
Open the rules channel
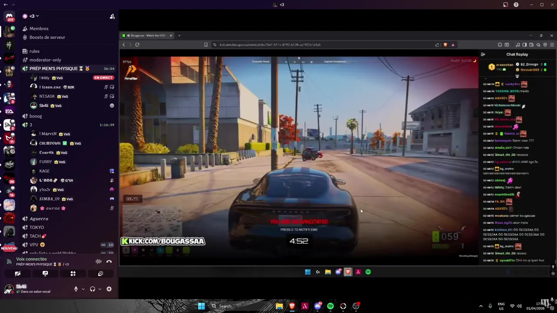(x=69, y=51)
